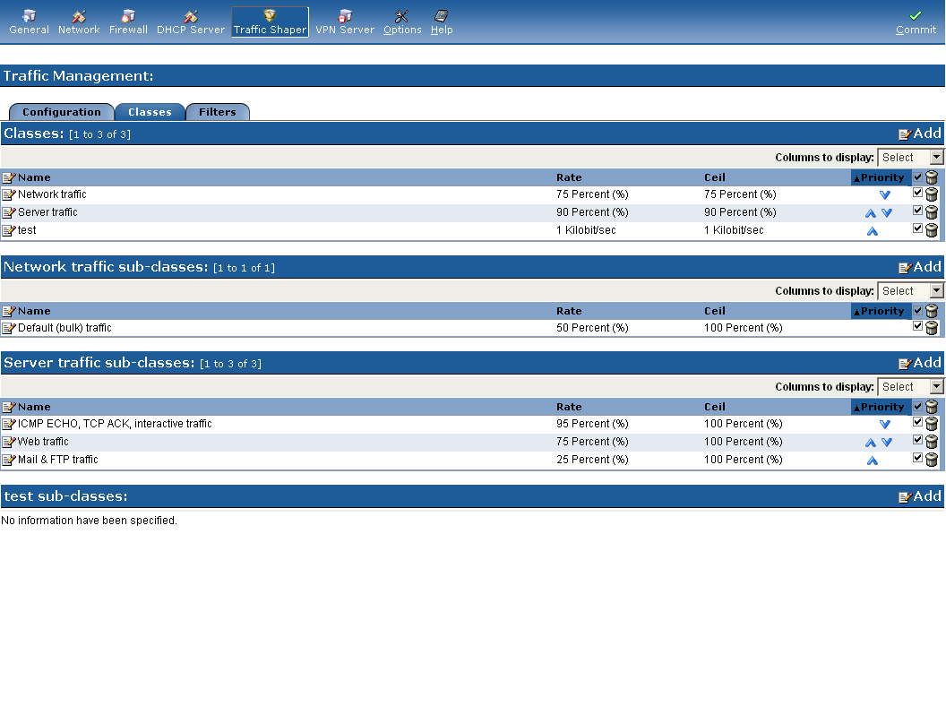Image resolution: width=946 pixels, height=715 pixels.
Task: Open the Traffic Shaper section
Action: pos(271,22)
